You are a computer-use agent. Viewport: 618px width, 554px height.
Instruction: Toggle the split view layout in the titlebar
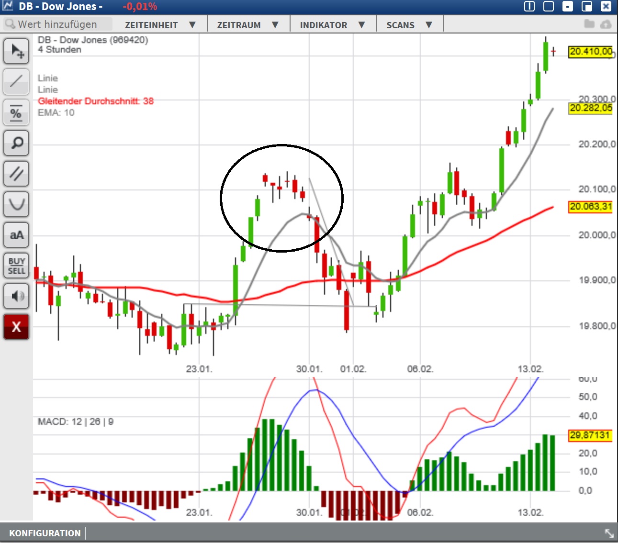coord(529,6)
